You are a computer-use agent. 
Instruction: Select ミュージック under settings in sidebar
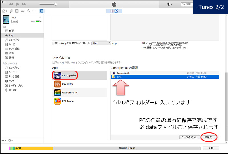(x=12, y=40)
